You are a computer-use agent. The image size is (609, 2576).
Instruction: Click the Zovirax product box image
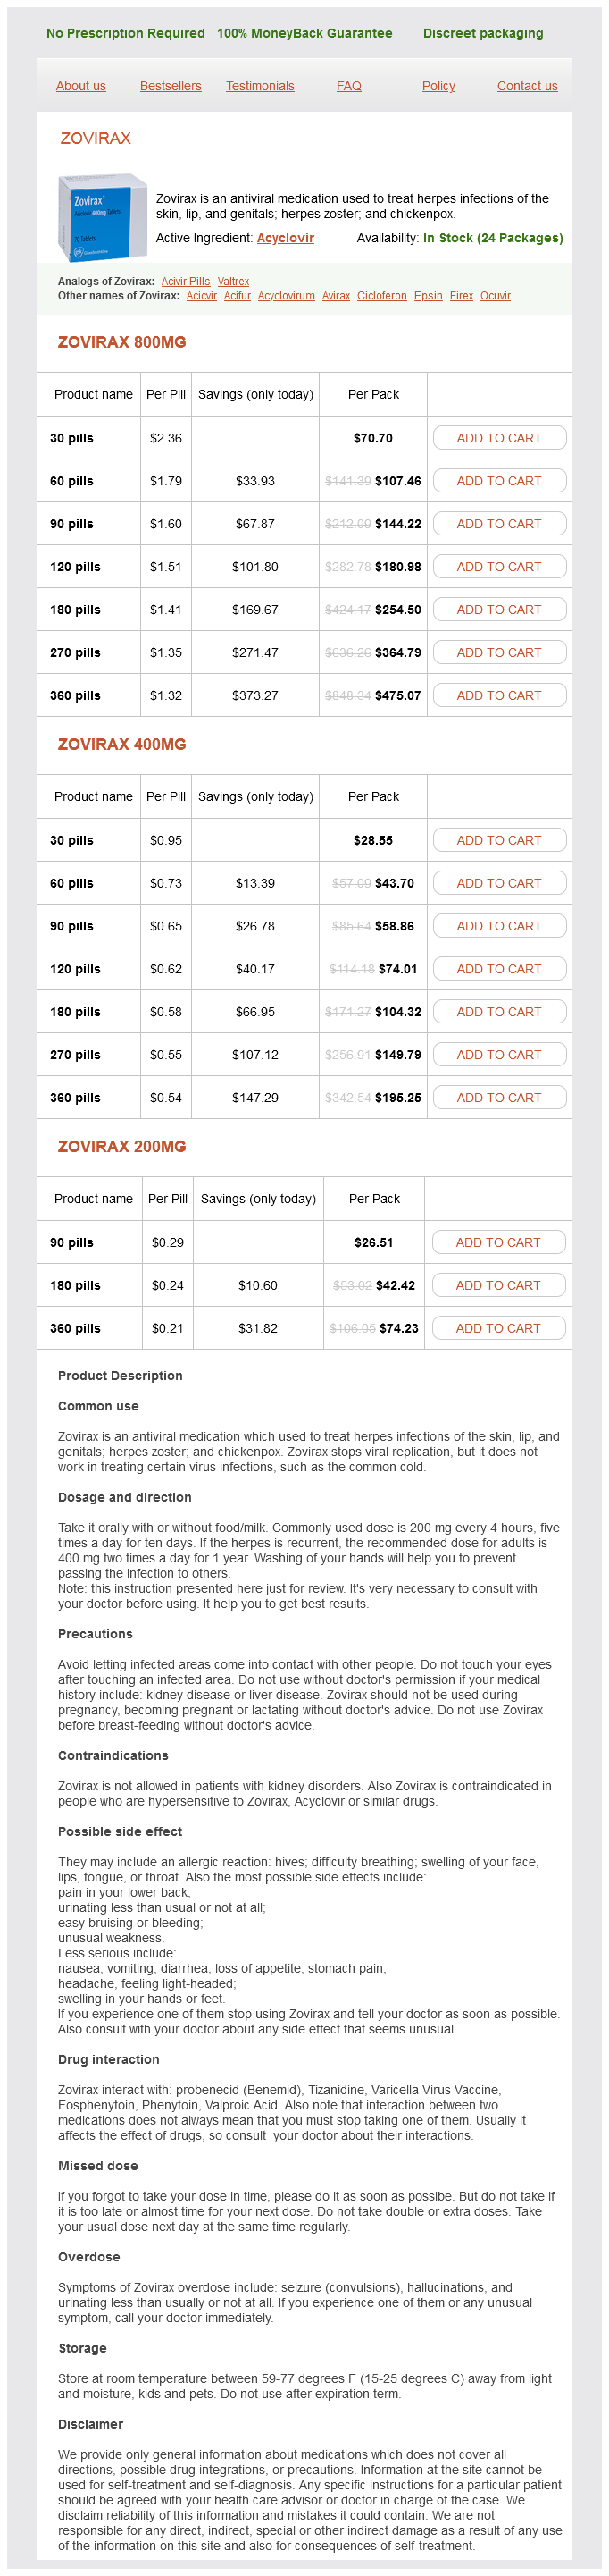click(101, 217)
